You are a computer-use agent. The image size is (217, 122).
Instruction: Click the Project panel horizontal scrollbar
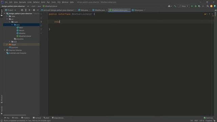pyautogui.click(x=15, y=115)
